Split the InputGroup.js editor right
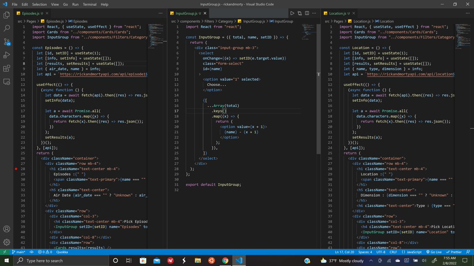This screenshot has height=266, width=474. click(x=307, y=13)
